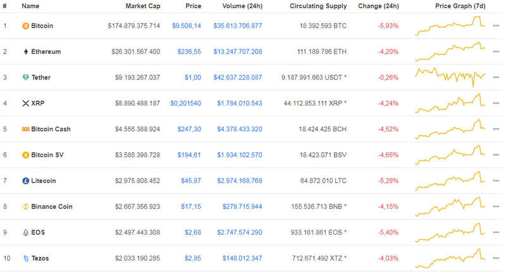Click the Tezos logo icon

tap(25, 258)
